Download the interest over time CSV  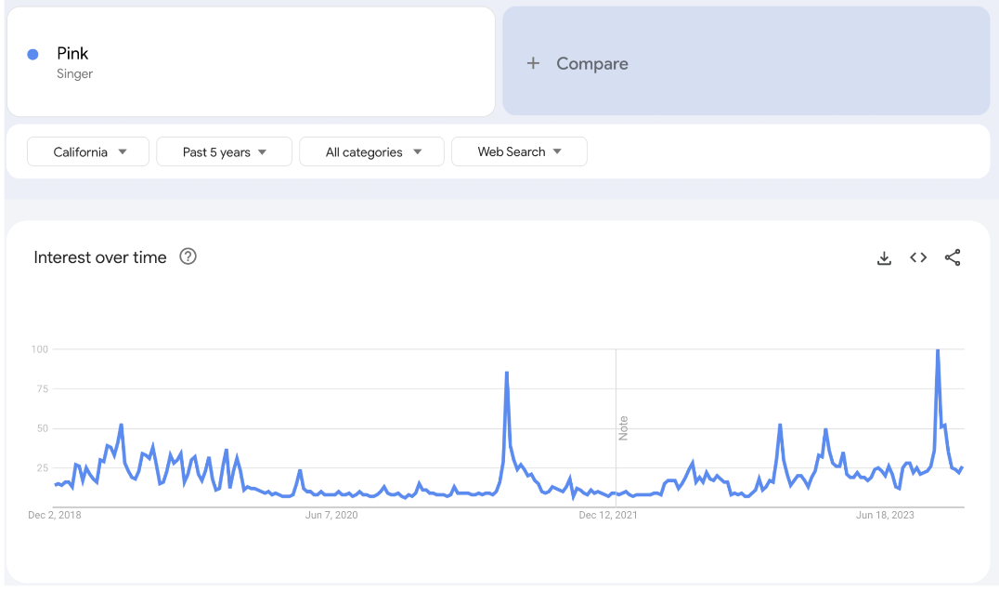tap(884, 258)
